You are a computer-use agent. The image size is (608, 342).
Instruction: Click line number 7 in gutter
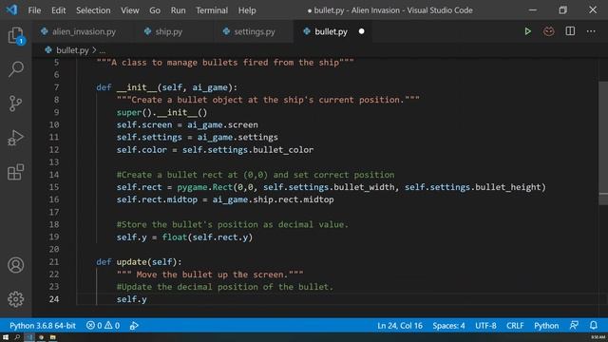pyautogui.click(x=57, y=87)
